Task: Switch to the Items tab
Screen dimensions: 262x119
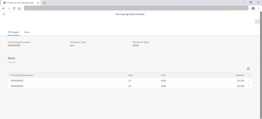Action: point(27,32)
